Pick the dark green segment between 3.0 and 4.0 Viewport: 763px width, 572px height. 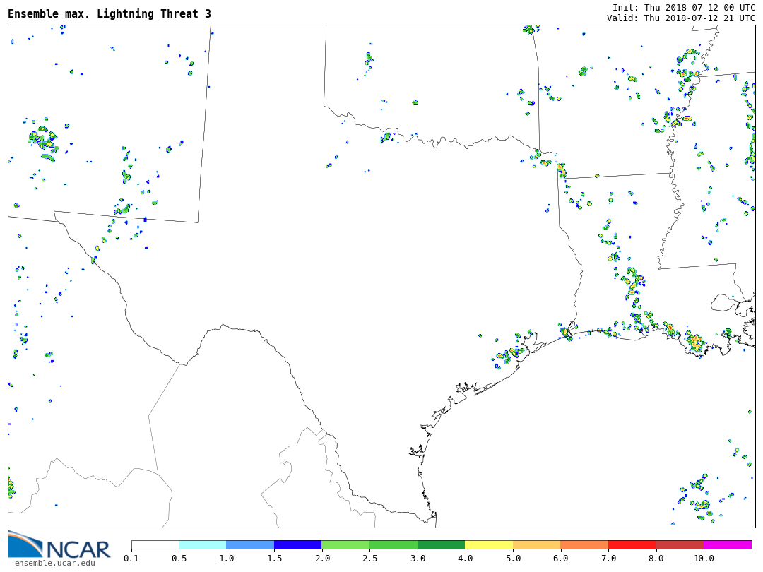[x=441, y=544]
